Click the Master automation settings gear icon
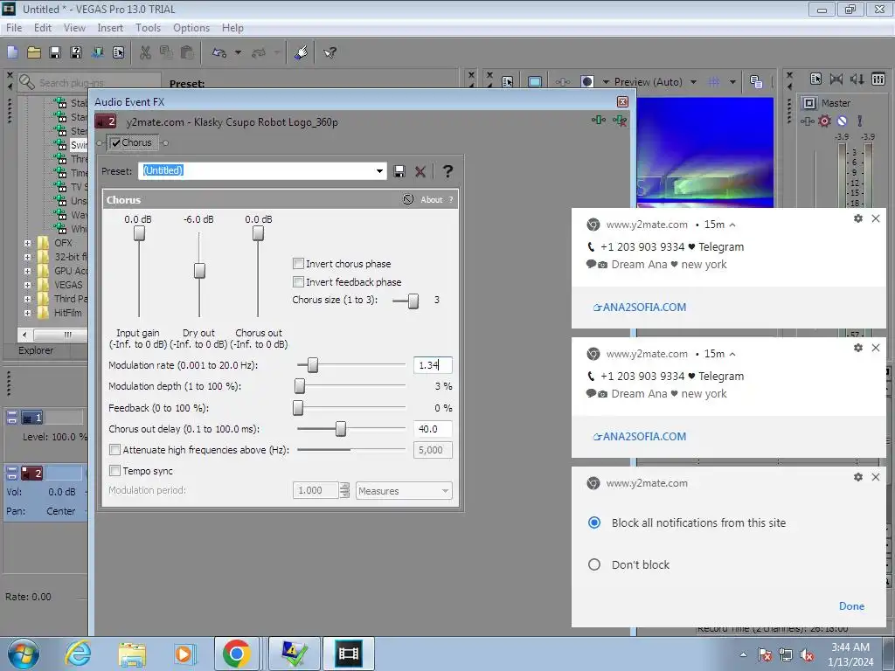 tap(824, 121)
